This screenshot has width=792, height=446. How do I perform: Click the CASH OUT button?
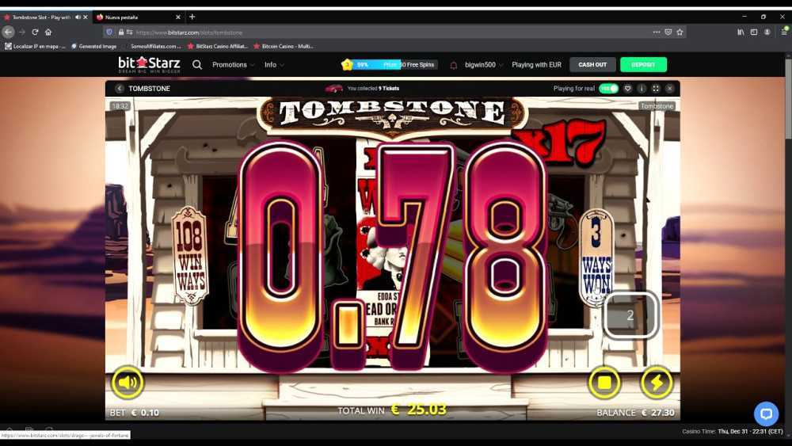click(592, 65)
